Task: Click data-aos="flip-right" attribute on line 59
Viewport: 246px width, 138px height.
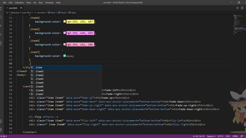Action: click(x=84, y=125)
